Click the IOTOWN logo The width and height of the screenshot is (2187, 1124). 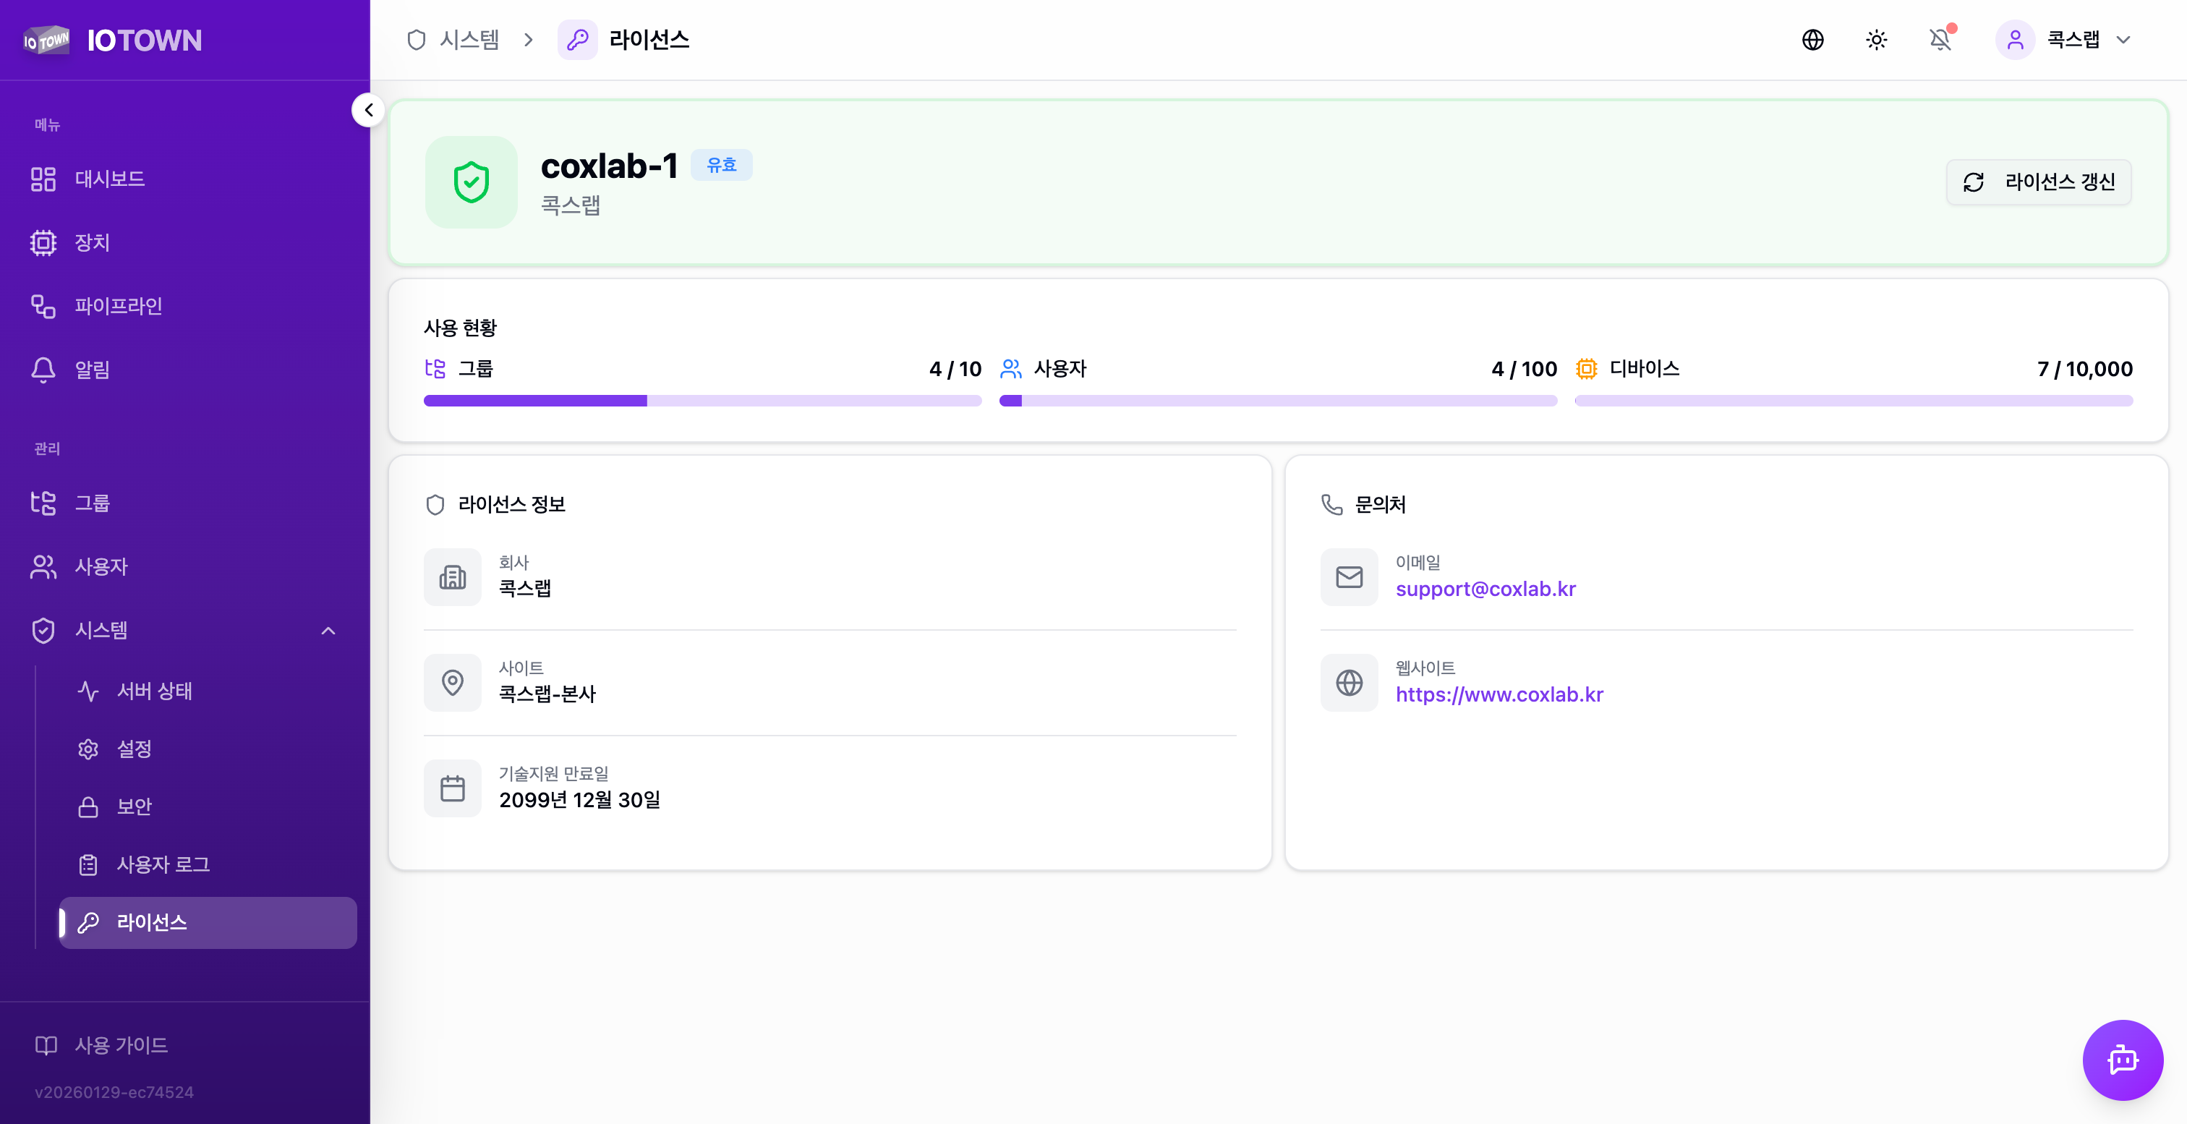tap(113, 40)
